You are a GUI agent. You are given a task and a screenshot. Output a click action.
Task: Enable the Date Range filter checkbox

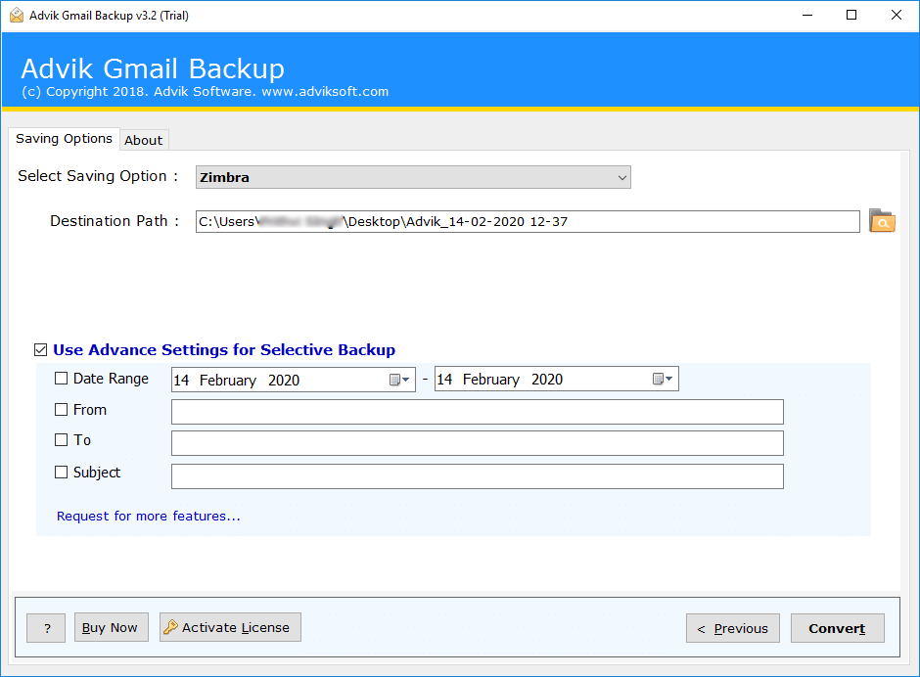(61, 379)
